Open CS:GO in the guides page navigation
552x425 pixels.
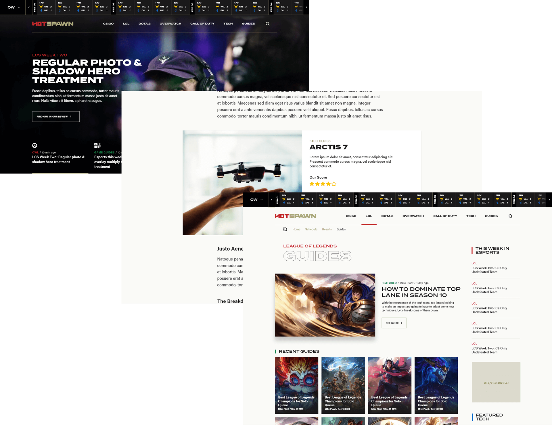point(351,216)
